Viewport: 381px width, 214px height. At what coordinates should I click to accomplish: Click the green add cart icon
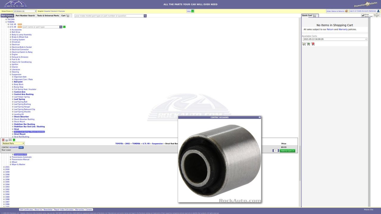coord(308,44)
